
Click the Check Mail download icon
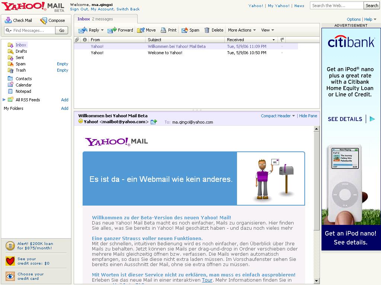point(8,20)
